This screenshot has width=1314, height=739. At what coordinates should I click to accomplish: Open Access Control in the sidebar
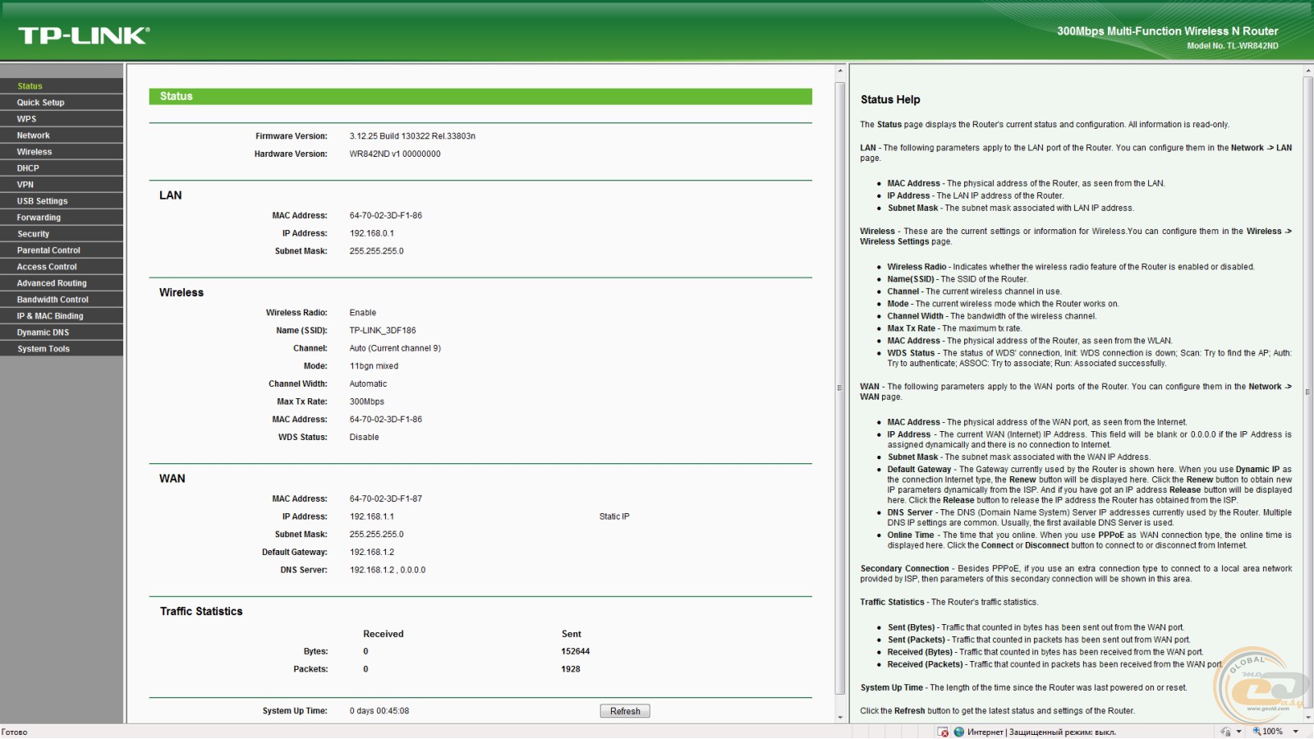pos(62,267)
